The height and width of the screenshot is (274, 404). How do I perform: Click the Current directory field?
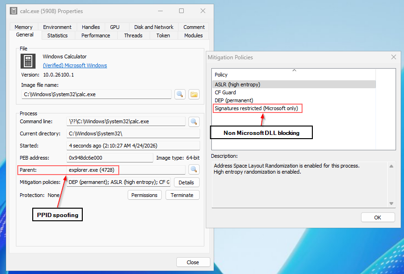point(133,133)
